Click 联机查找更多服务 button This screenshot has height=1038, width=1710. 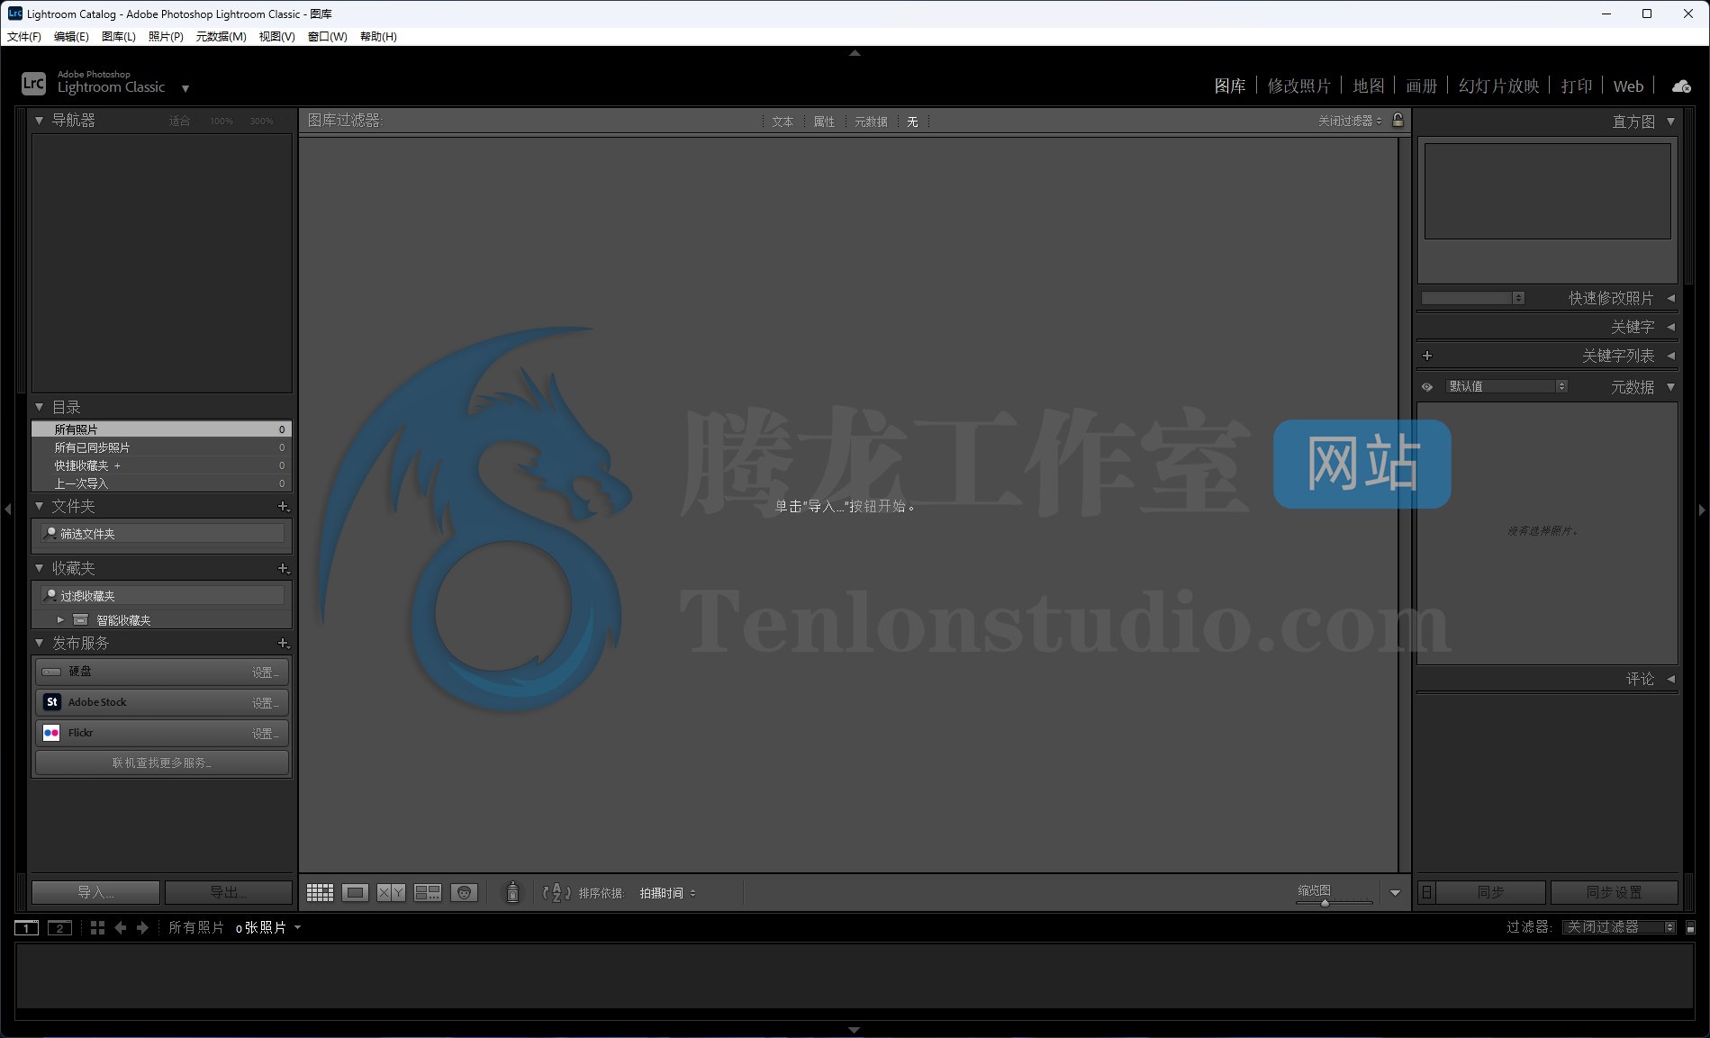pos(162,763)
